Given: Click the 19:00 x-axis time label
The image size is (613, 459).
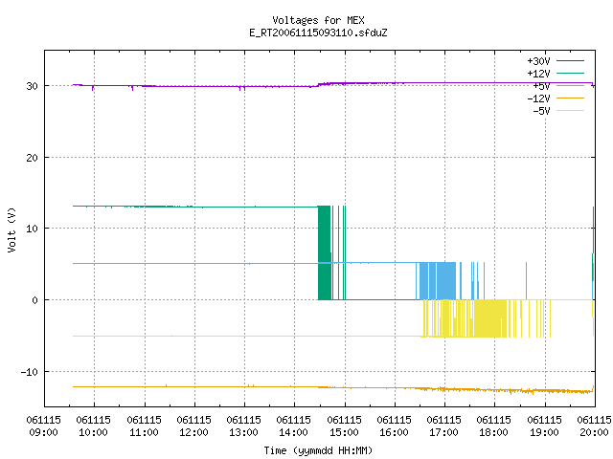Looking at the screenshot, I should [x=544, y=432].
